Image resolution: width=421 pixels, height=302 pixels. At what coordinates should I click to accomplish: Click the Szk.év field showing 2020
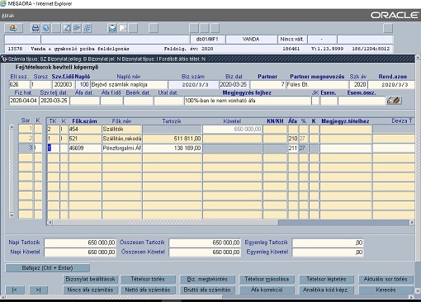(x=358, y=84)
